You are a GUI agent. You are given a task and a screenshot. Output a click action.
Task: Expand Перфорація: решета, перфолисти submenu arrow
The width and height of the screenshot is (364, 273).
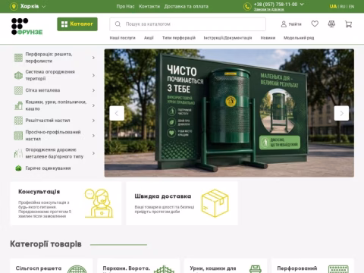tap(93, 58)
